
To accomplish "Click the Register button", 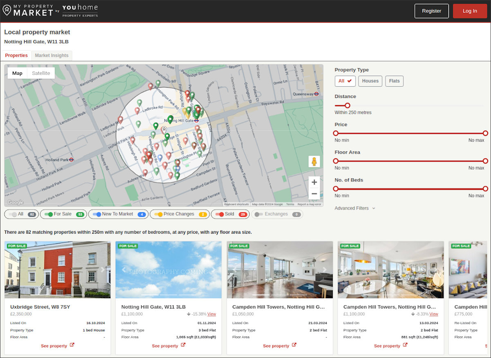I will [432, 11].
